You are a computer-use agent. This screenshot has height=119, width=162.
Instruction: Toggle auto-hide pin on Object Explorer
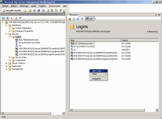pyautogui.click(x=61, y=14)
